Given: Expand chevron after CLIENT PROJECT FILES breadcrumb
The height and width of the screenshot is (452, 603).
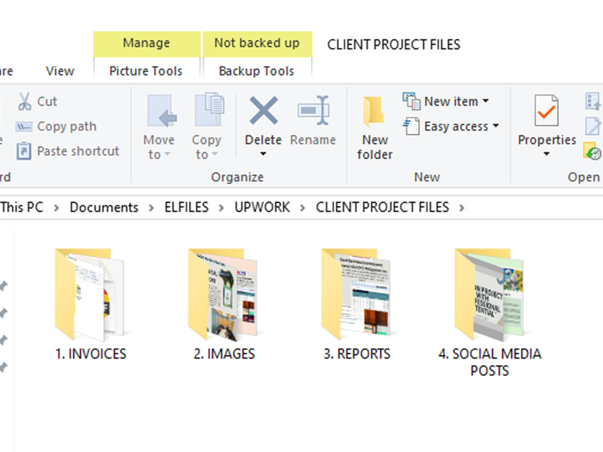Looking at the screenshot, I should (x=461, y=208).
